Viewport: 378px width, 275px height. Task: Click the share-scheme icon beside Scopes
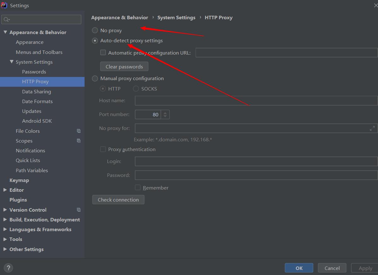coord(79,141)
